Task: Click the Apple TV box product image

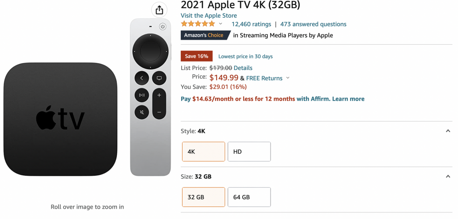Action: (60, 119)
